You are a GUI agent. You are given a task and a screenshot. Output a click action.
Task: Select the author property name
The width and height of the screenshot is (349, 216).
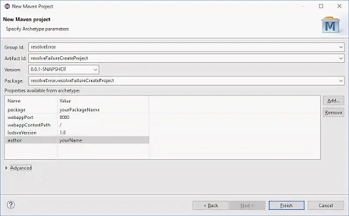pos(15,140)
